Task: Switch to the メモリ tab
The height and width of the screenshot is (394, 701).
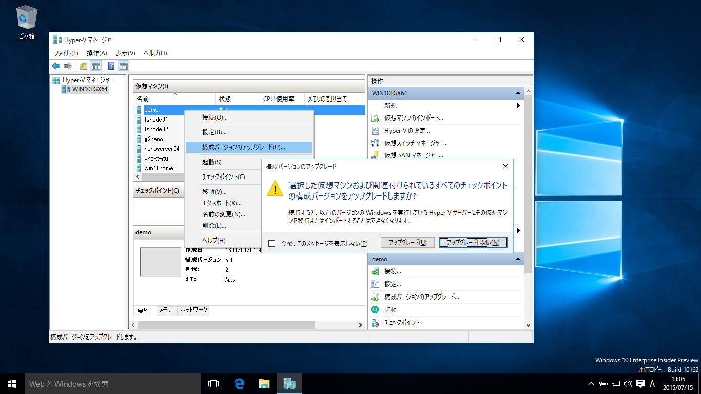Action: click(165, 310)
